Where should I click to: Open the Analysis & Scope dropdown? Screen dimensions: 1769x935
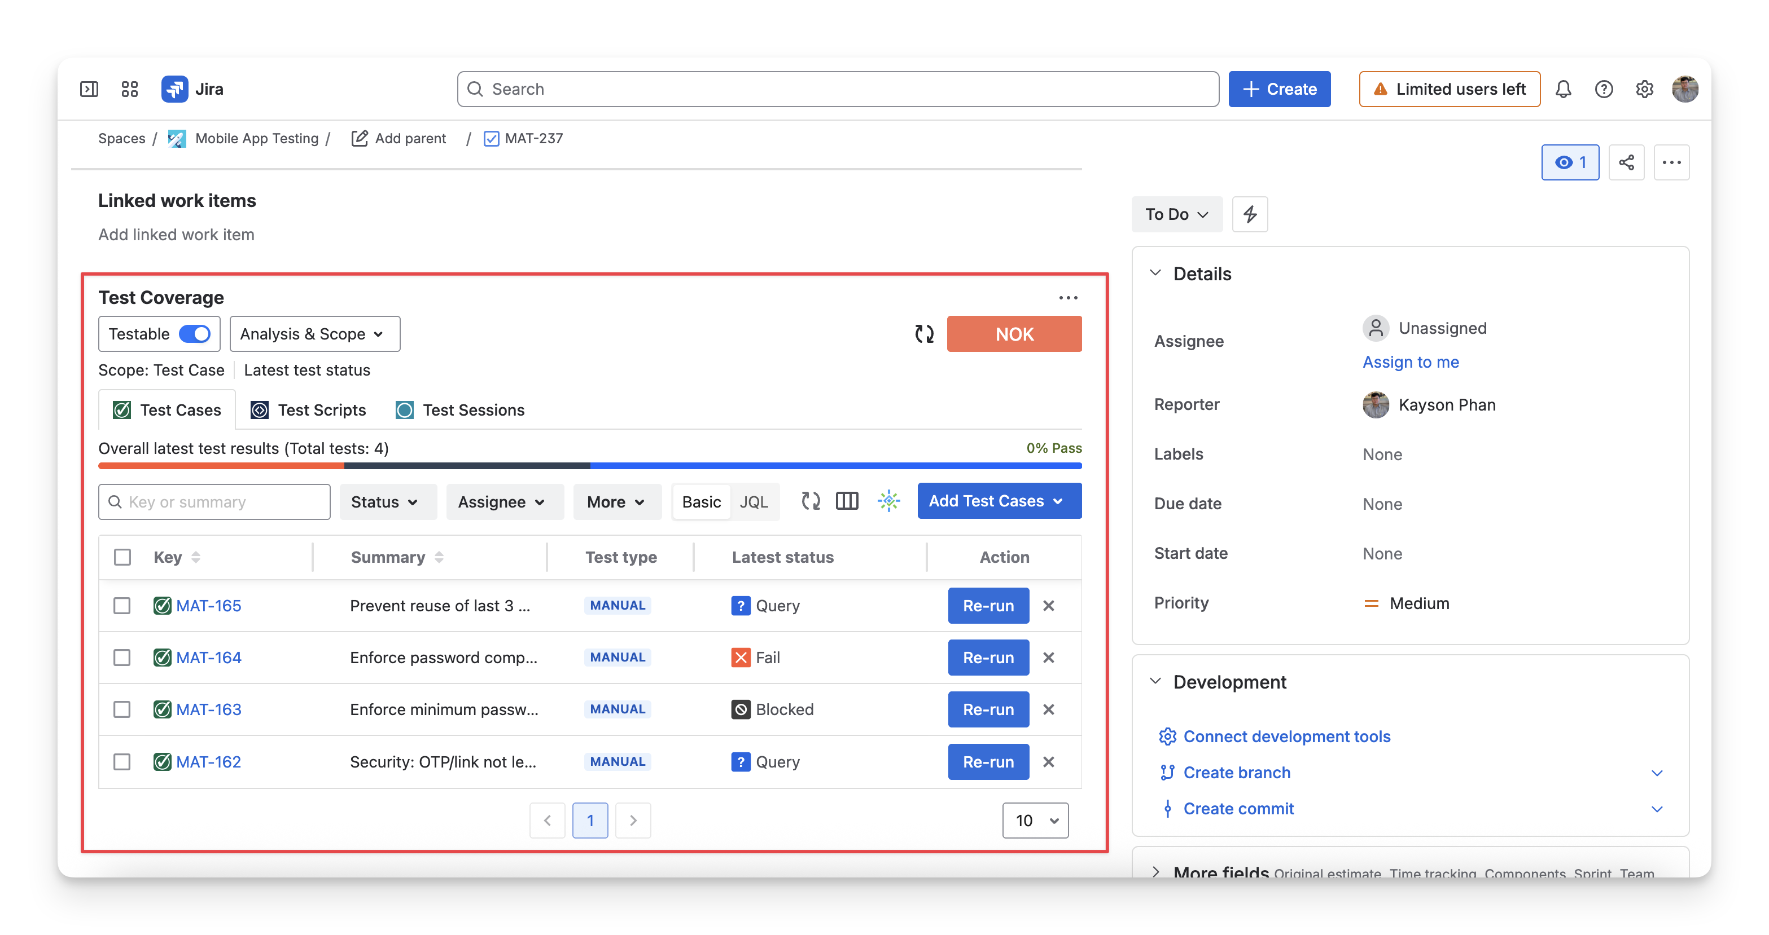click(x=314, y=334)
